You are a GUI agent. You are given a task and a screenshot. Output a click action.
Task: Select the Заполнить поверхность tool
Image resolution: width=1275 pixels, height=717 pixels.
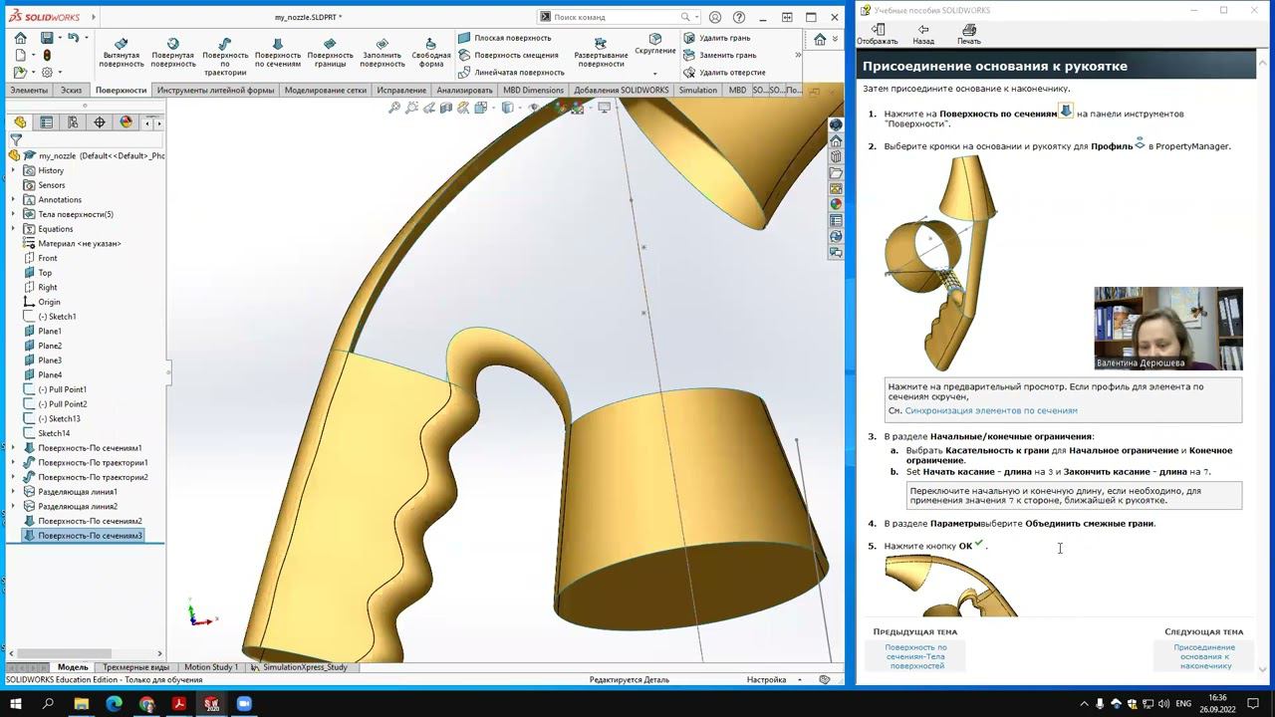[382, 54]
